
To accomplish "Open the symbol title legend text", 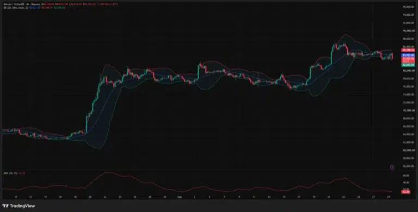I will pyautogui.click(x=22, y=4).
